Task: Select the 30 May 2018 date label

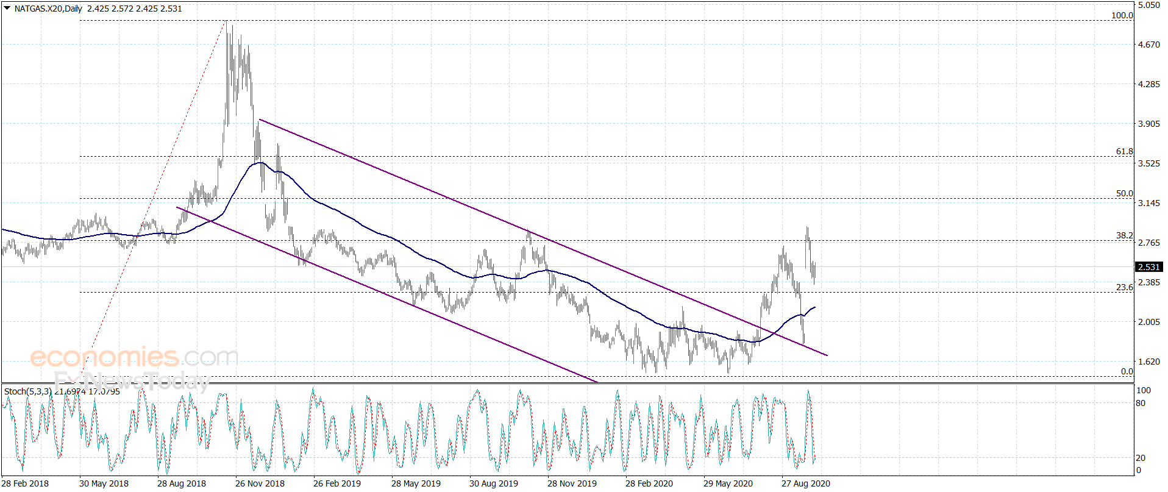Action: tap(104, 483)
